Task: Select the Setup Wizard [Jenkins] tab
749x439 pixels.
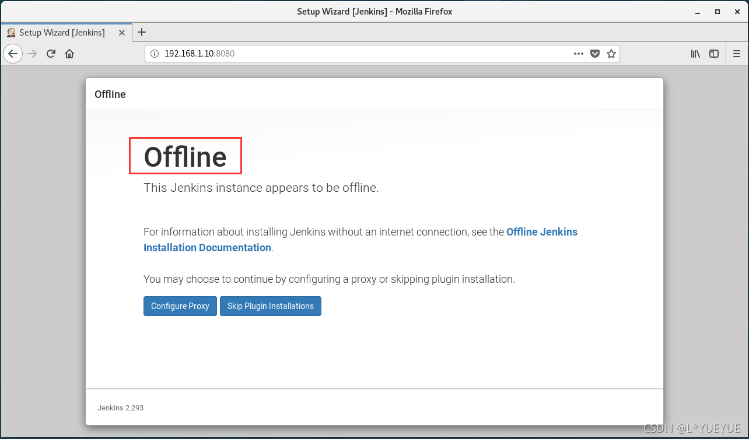Action: [66, 33]
